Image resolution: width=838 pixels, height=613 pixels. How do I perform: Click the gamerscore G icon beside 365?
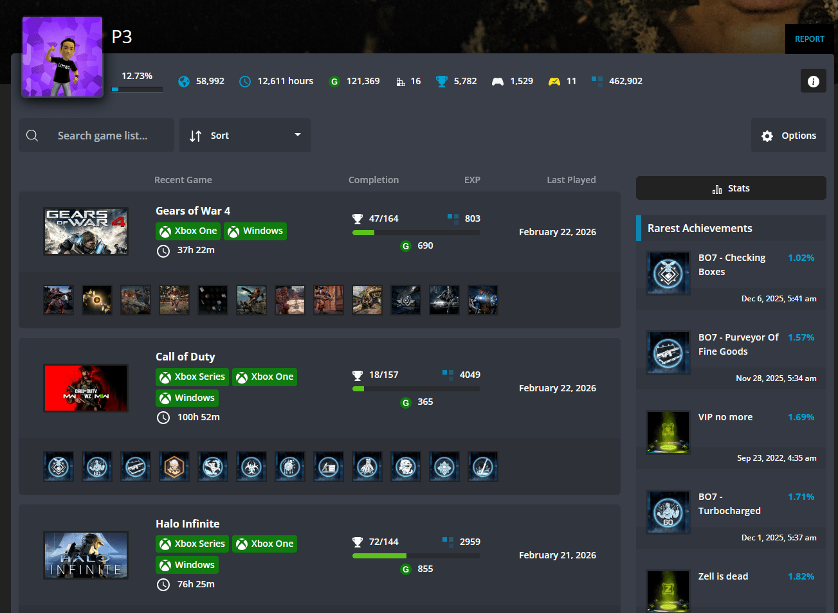point(406,402)
